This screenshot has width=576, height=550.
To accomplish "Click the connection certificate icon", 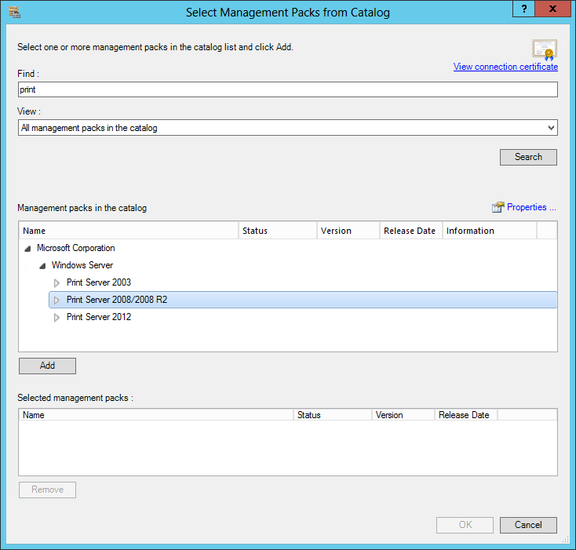I will coord(545,49).
